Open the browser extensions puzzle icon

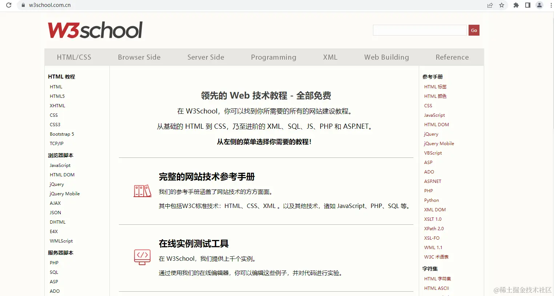click(516, 5)
